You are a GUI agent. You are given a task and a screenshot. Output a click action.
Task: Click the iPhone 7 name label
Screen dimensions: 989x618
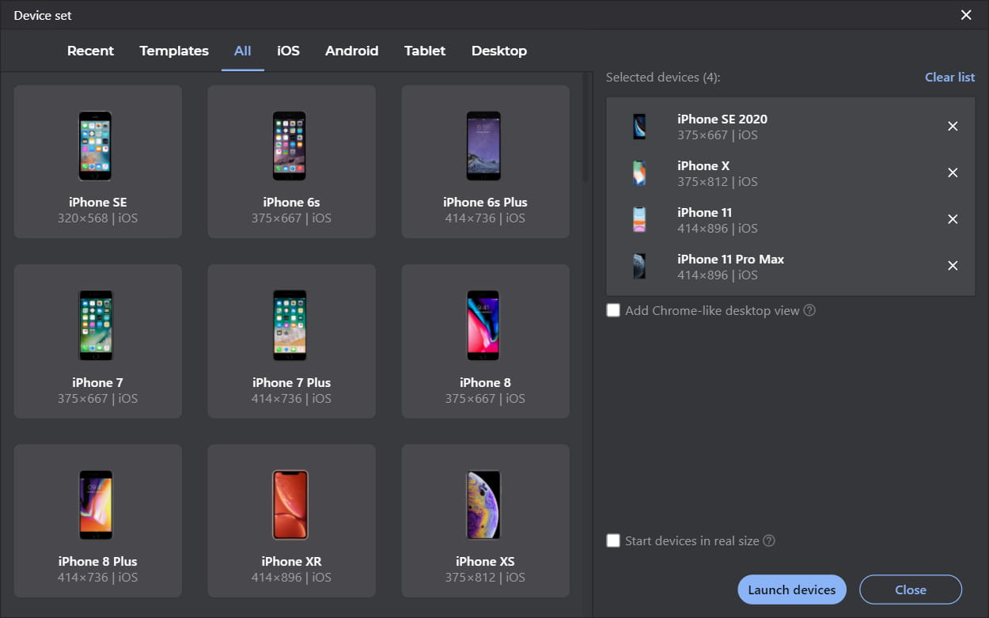tap(98, 382)
